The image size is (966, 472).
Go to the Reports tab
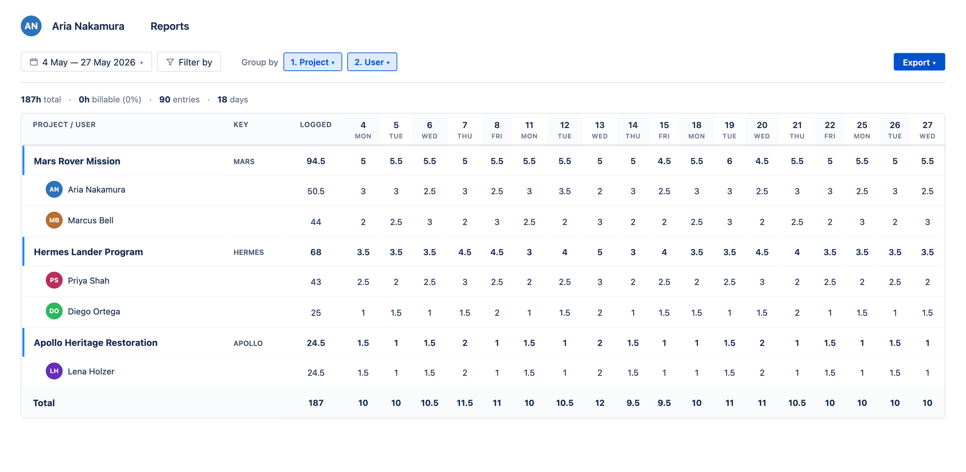point(170,26)
